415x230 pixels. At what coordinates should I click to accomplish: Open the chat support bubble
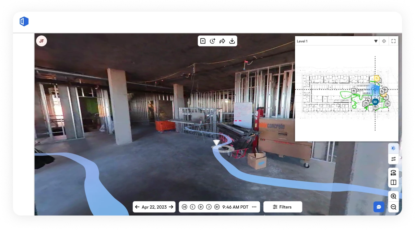tap(379, 207)
